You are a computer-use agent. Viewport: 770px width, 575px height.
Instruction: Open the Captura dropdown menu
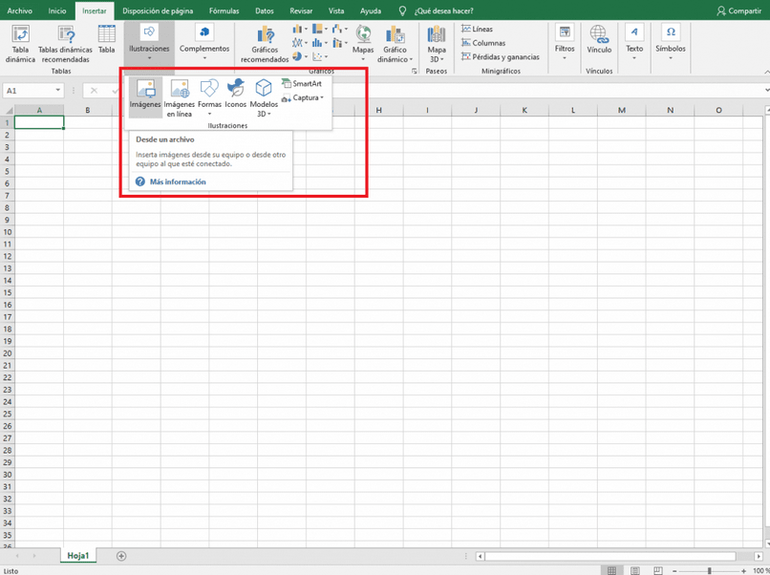[303, 97]
